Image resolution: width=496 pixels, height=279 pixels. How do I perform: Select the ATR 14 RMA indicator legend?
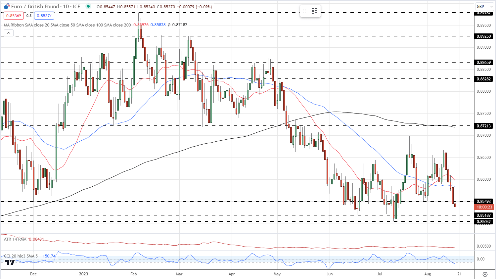click(15, 239)
